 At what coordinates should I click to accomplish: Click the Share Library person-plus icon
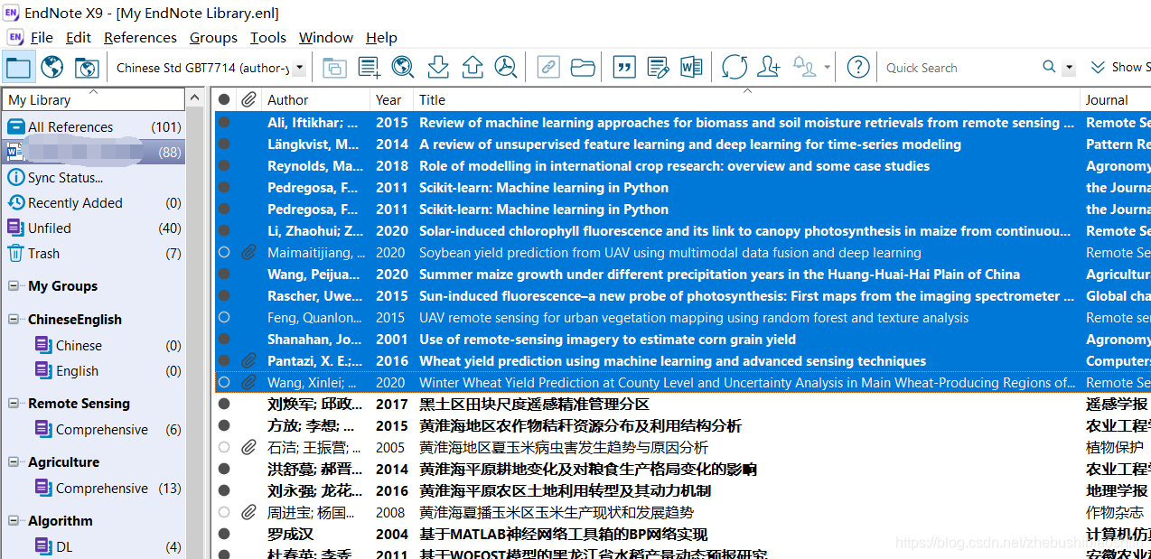point(769,67)
